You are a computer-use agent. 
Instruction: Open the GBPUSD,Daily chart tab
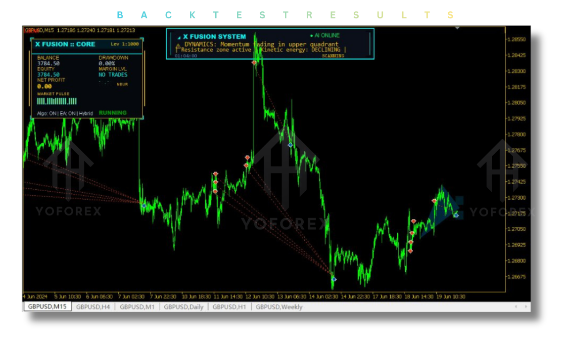[183, 307]
